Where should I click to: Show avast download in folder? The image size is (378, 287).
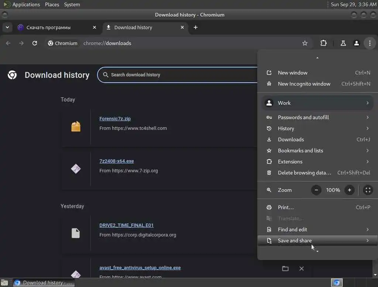click(285, 269)
